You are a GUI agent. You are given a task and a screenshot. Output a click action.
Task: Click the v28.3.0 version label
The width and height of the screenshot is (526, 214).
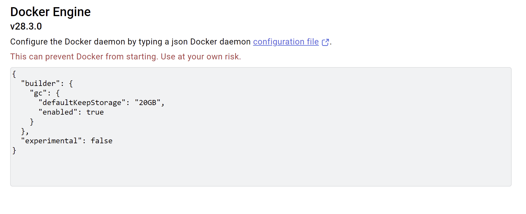coord(26,26)
